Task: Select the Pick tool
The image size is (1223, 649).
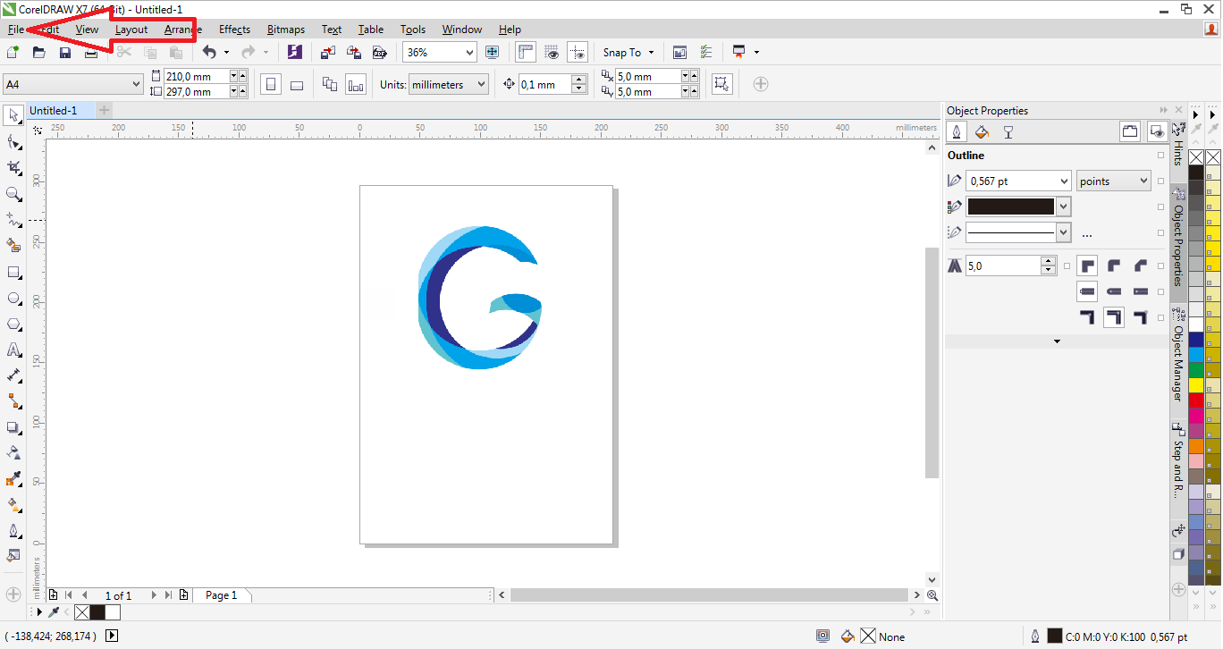Action: point(13,115)
